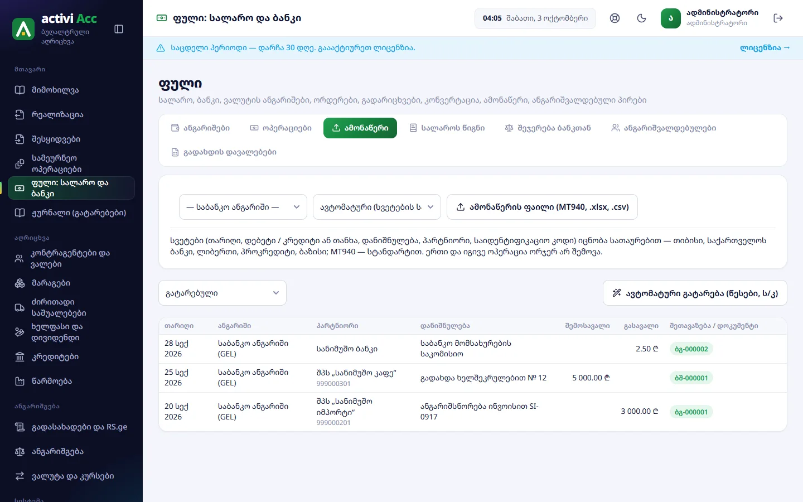This screenshot has width=803, height=502.
Task: Open ვალუტა და კურსები in the sidebar
Action: tap(71, 476)
